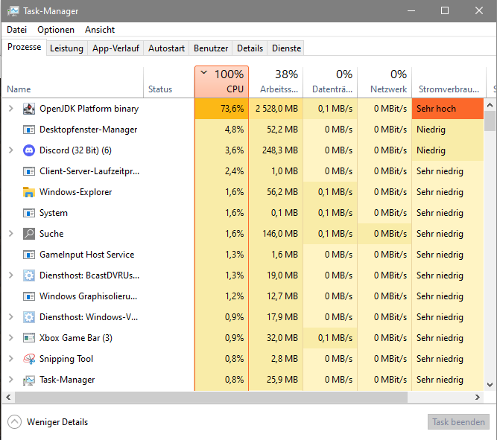Image resolution: width=497 pixels, height=440 pixels.
Task: Select the System process name
Action: pyautogui.click(x=54, y=213)
